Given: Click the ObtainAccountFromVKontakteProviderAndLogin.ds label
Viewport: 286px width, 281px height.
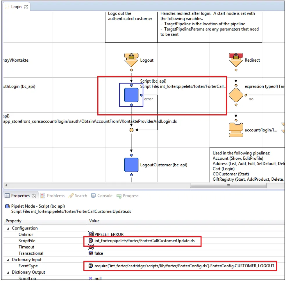Looking at the screenshot, I should (x=90, y=121).
